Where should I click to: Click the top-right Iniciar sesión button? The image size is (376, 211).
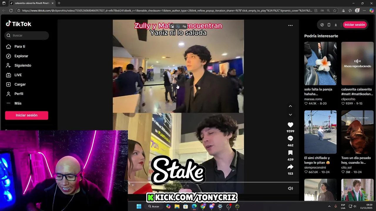click(355, 25)
